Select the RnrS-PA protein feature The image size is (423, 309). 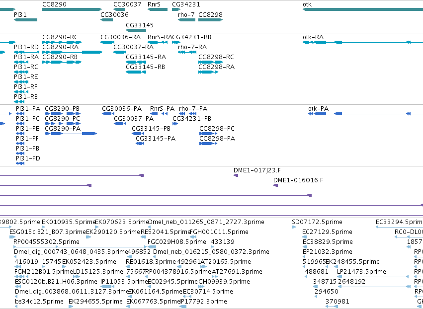coord(159,114)
